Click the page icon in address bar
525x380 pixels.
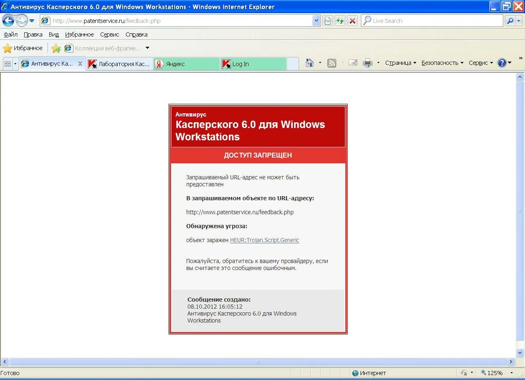pos(46,21)
